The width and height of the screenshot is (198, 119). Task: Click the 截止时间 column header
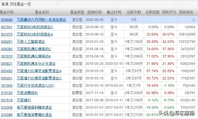114,12
